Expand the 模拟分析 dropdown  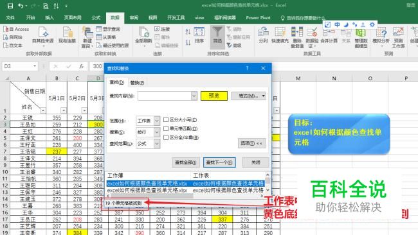[382, 46]
